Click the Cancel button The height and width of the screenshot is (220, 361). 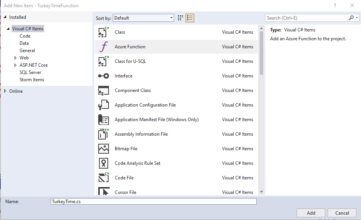point(342,213)
